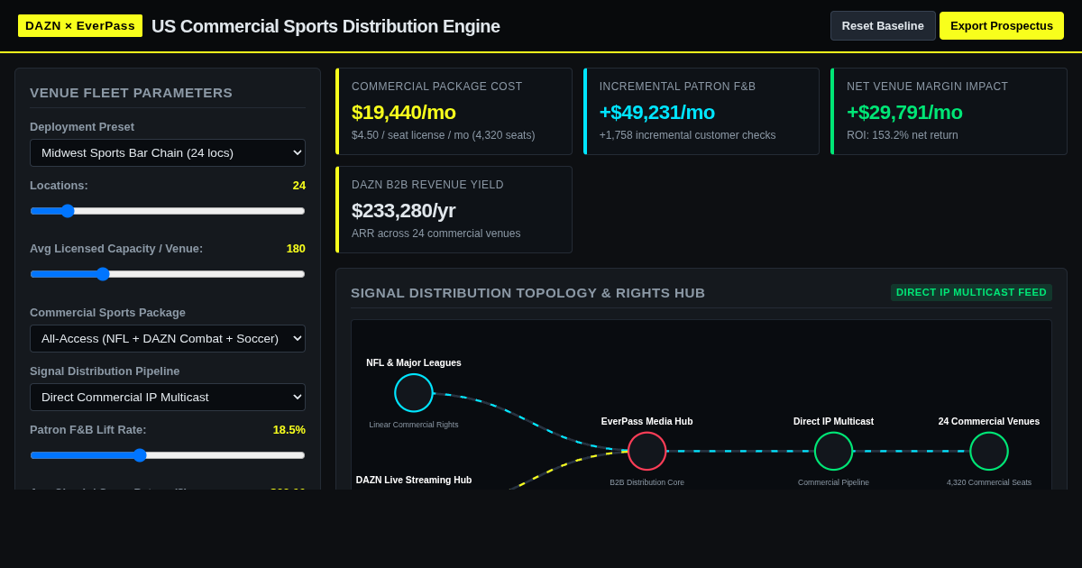Click the NFL & Major Leagues node circle

coord(414,393)
